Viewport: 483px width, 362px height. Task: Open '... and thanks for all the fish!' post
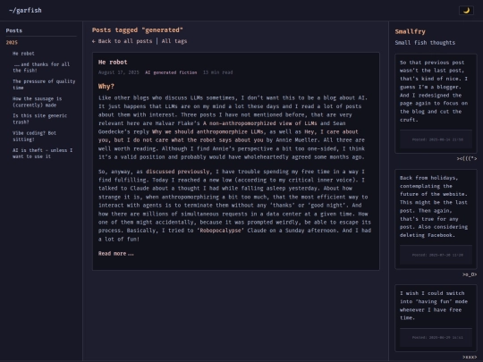click(41, 67)
